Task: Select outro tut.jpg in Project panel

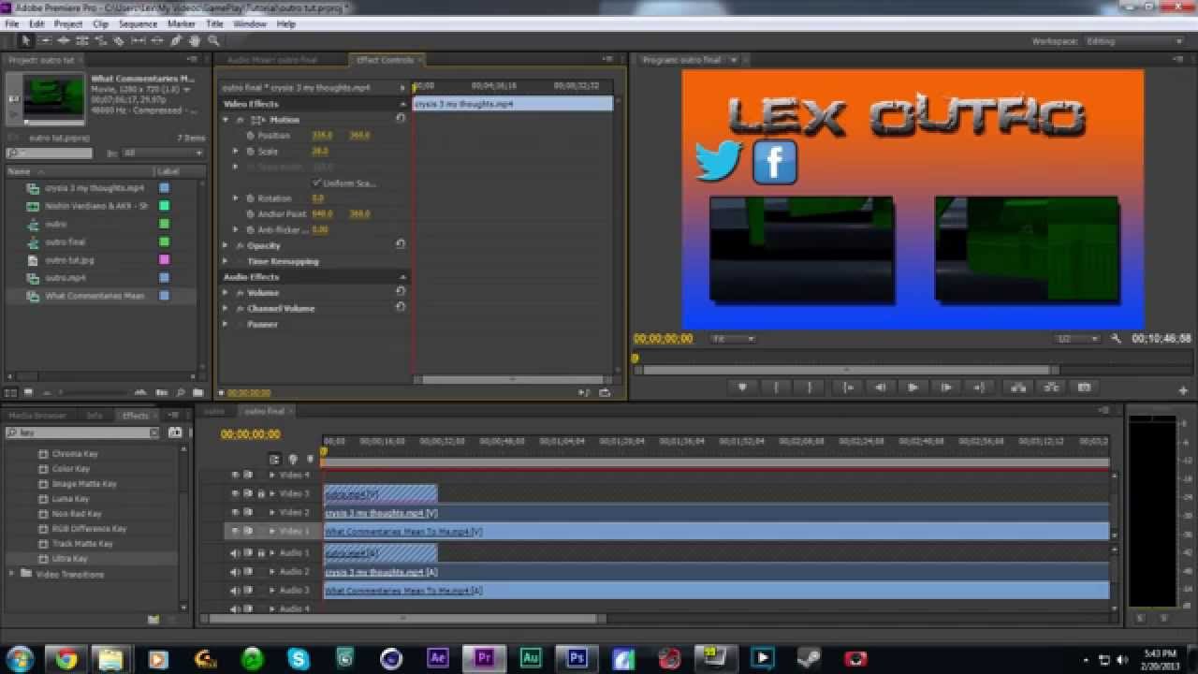Action: pos(70,259)
